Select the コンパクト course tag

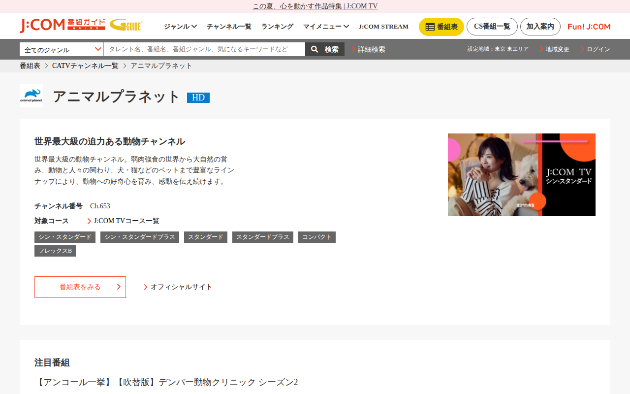point(317,237)
